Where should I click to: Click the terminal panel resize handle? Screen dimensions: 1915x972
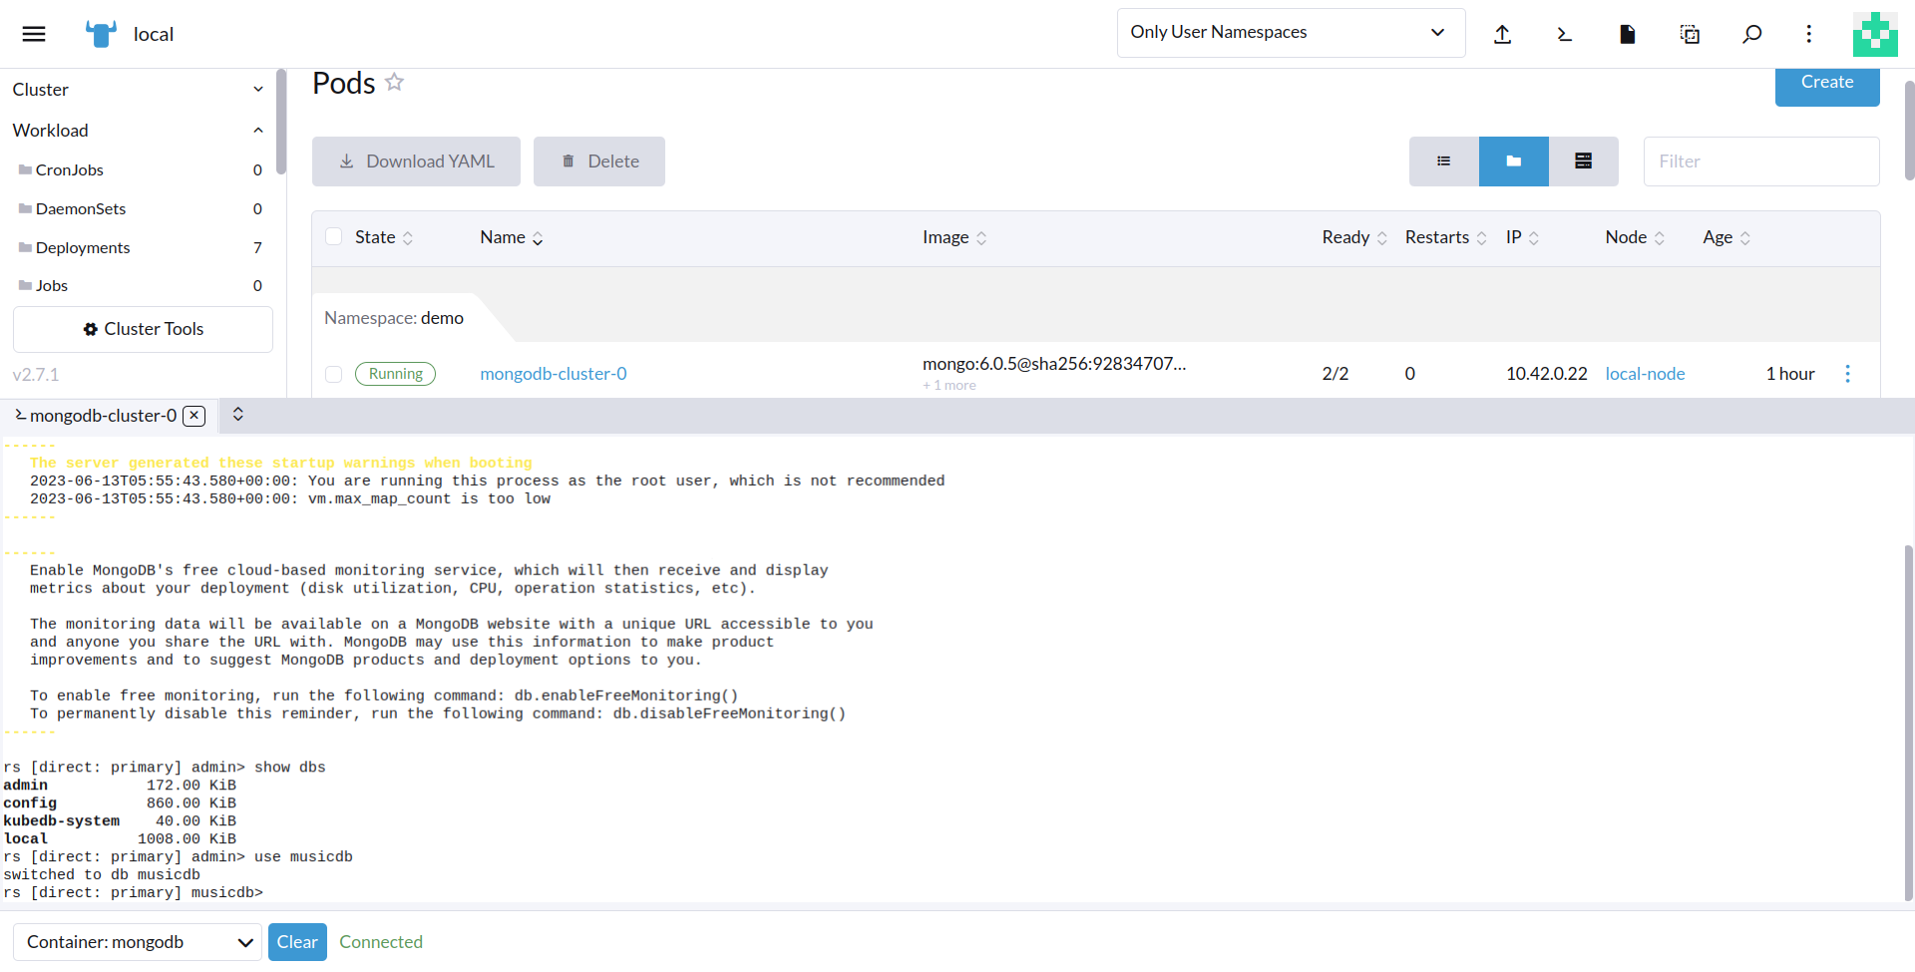[238, 415]
